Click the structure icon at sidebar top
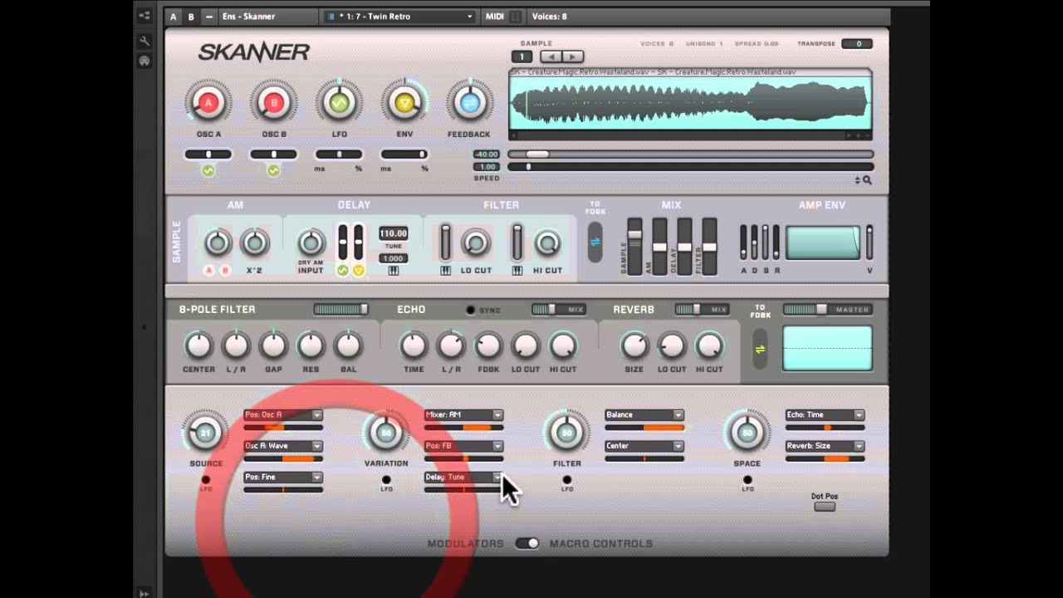The image size is (1063, 598). [x=145, y=15]
